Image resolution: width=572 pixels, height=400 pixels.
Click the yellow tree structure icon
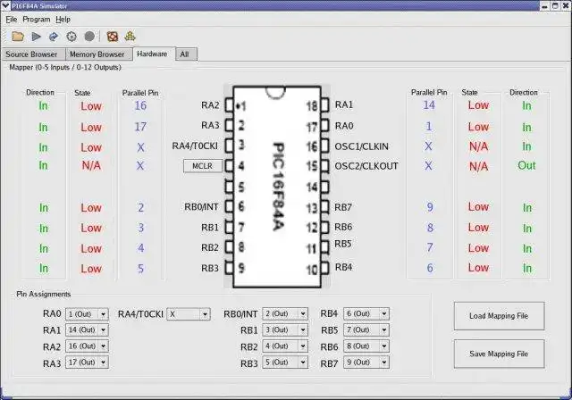pos(130,36)
